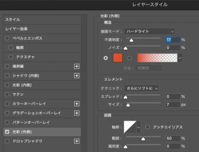Screen dimensions: 199x152
Task: Click the 範囲 value field showing 50
Action: click(173, 138)
